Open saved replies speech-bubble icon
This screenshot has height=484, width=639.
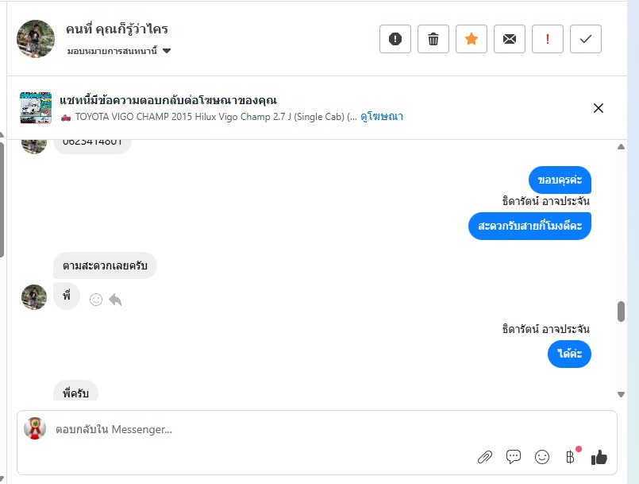pyautogui.click(x=514, y=457)
